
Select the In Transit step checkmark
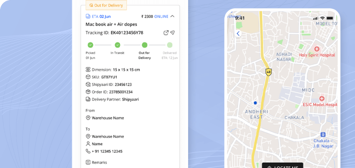(x=117, y=45)
